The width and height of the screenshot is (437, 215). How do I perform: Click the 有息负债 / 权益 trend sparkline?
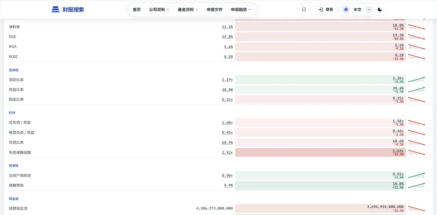(x=416, y=132)
